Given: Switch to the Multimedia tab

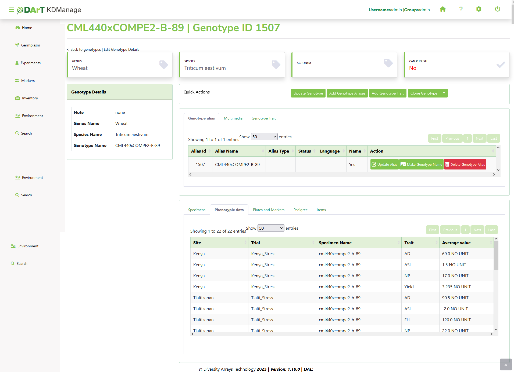Looking at the screenshot, I should click(233, 118).
